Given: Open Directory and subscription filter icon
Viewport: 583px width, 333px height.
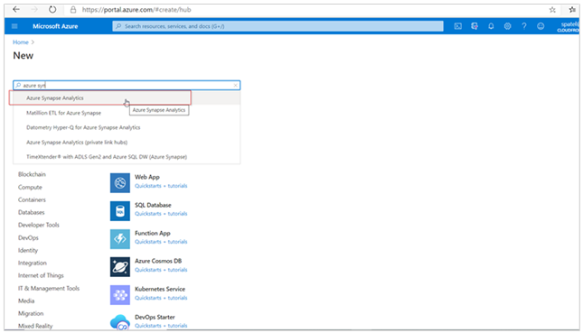Looking at the screenshot, I should coord(474,26).
